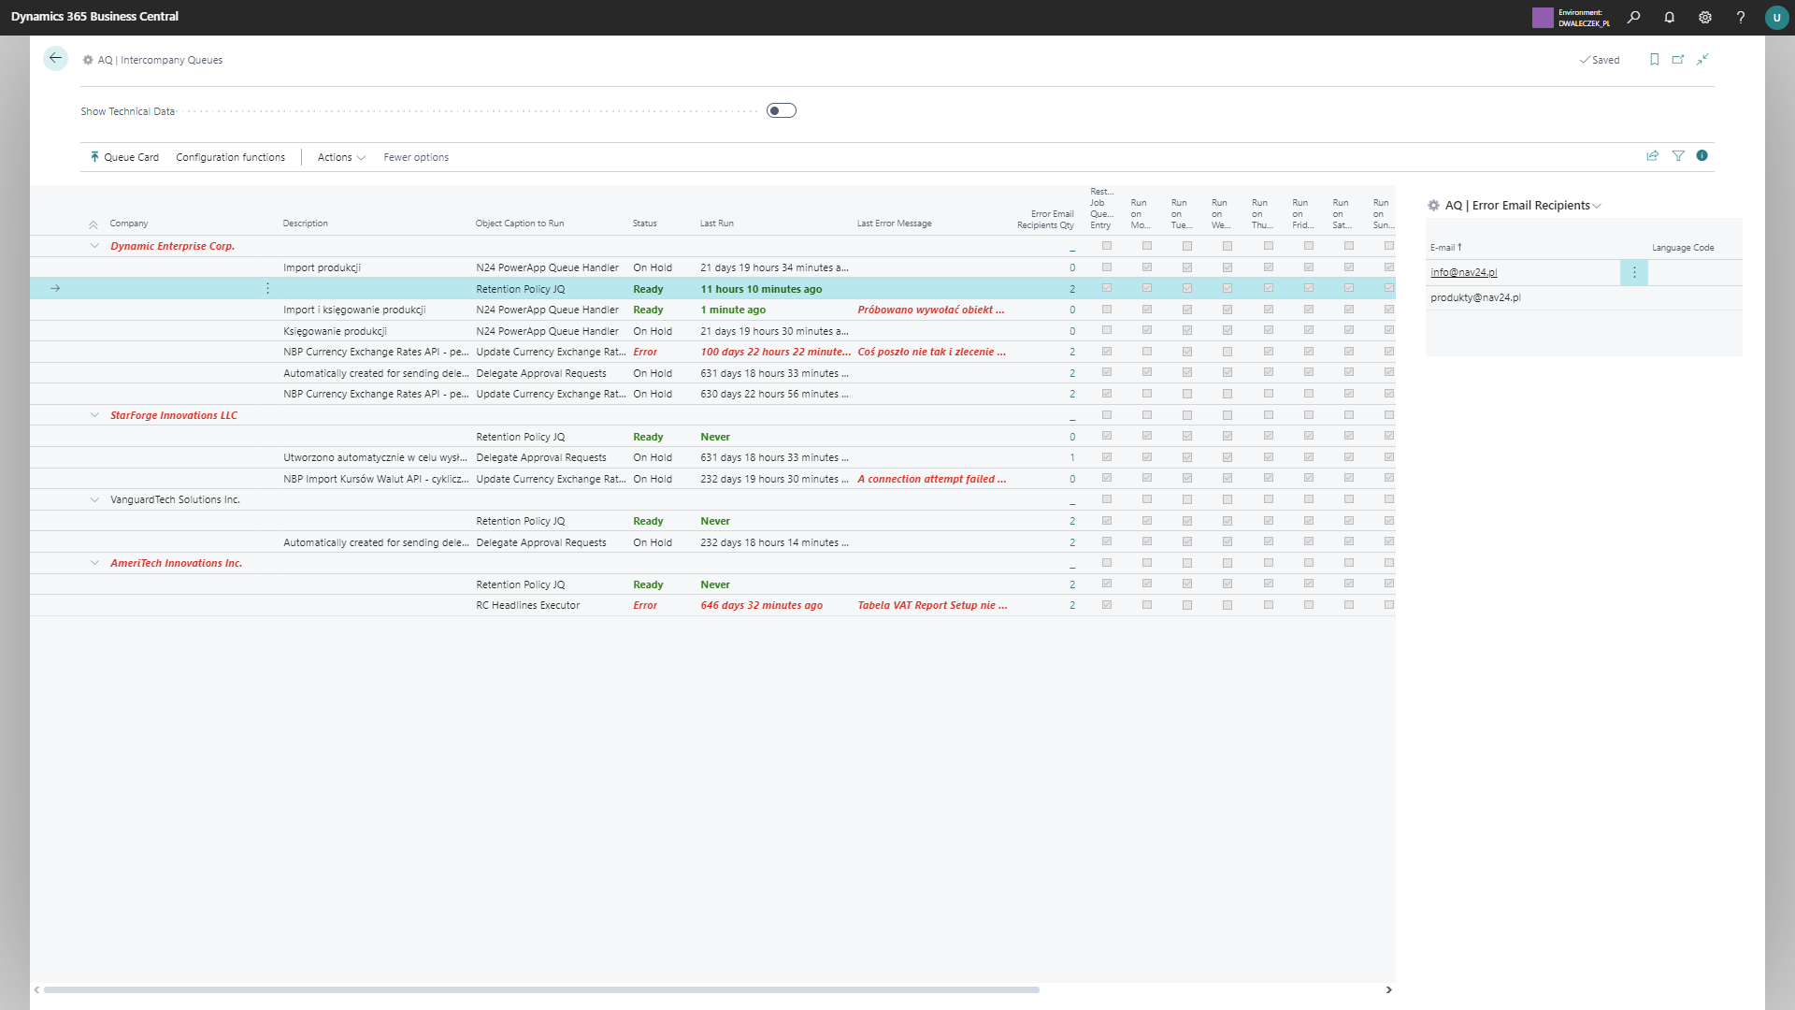Toggle the FactBox information icon
1795x1010 pixels.
click(1702, 155)
